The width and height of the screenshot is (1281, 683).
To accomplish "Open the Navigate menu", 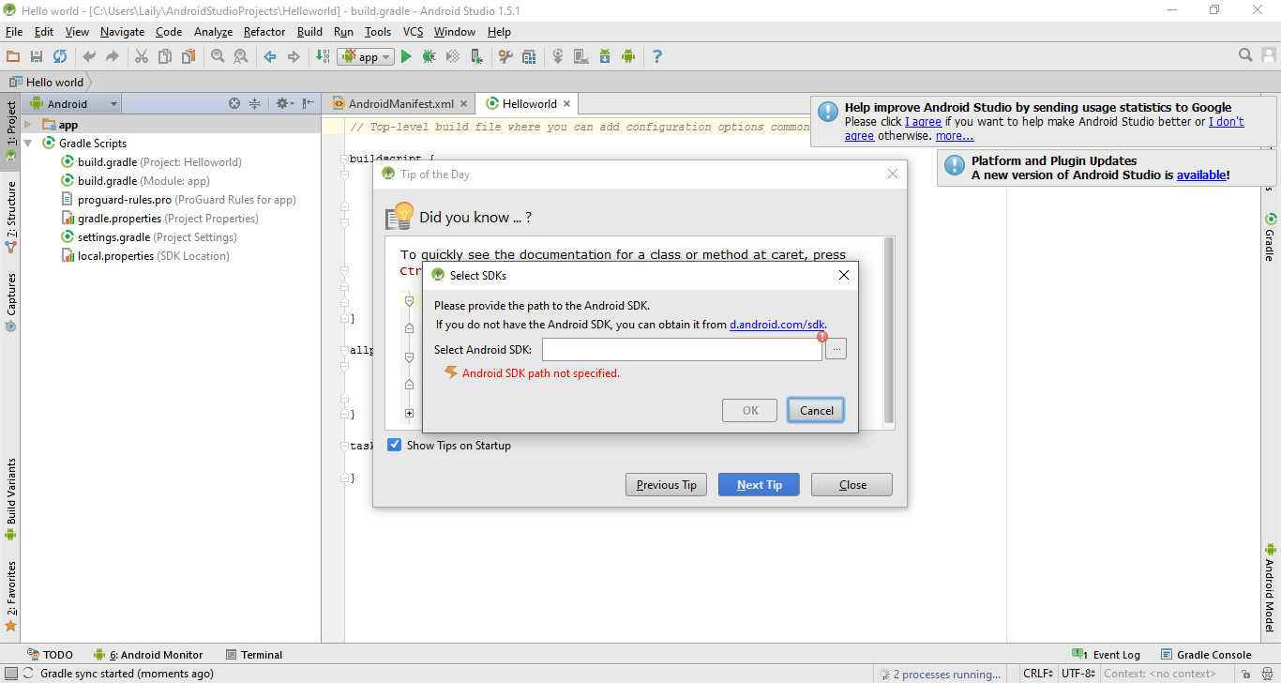I will [123, 32].
